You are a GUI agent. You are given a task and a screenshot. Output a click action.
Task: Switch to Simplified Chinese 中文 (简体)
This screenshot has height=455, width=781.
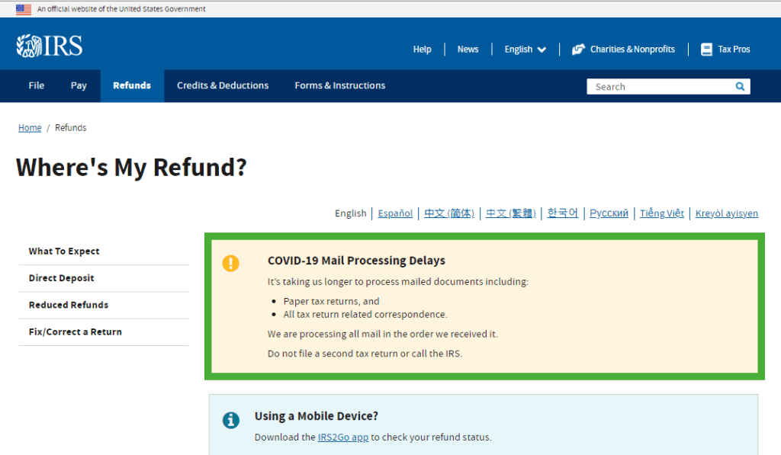pos(448,213)
